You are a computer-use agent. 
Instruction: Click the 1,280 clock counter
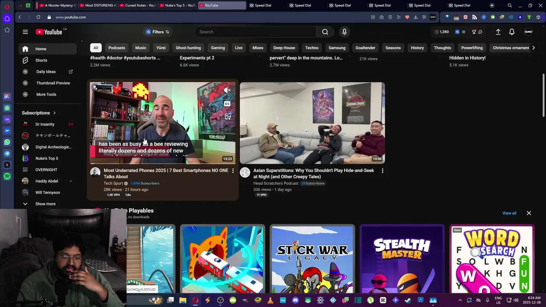click(441, 32)
